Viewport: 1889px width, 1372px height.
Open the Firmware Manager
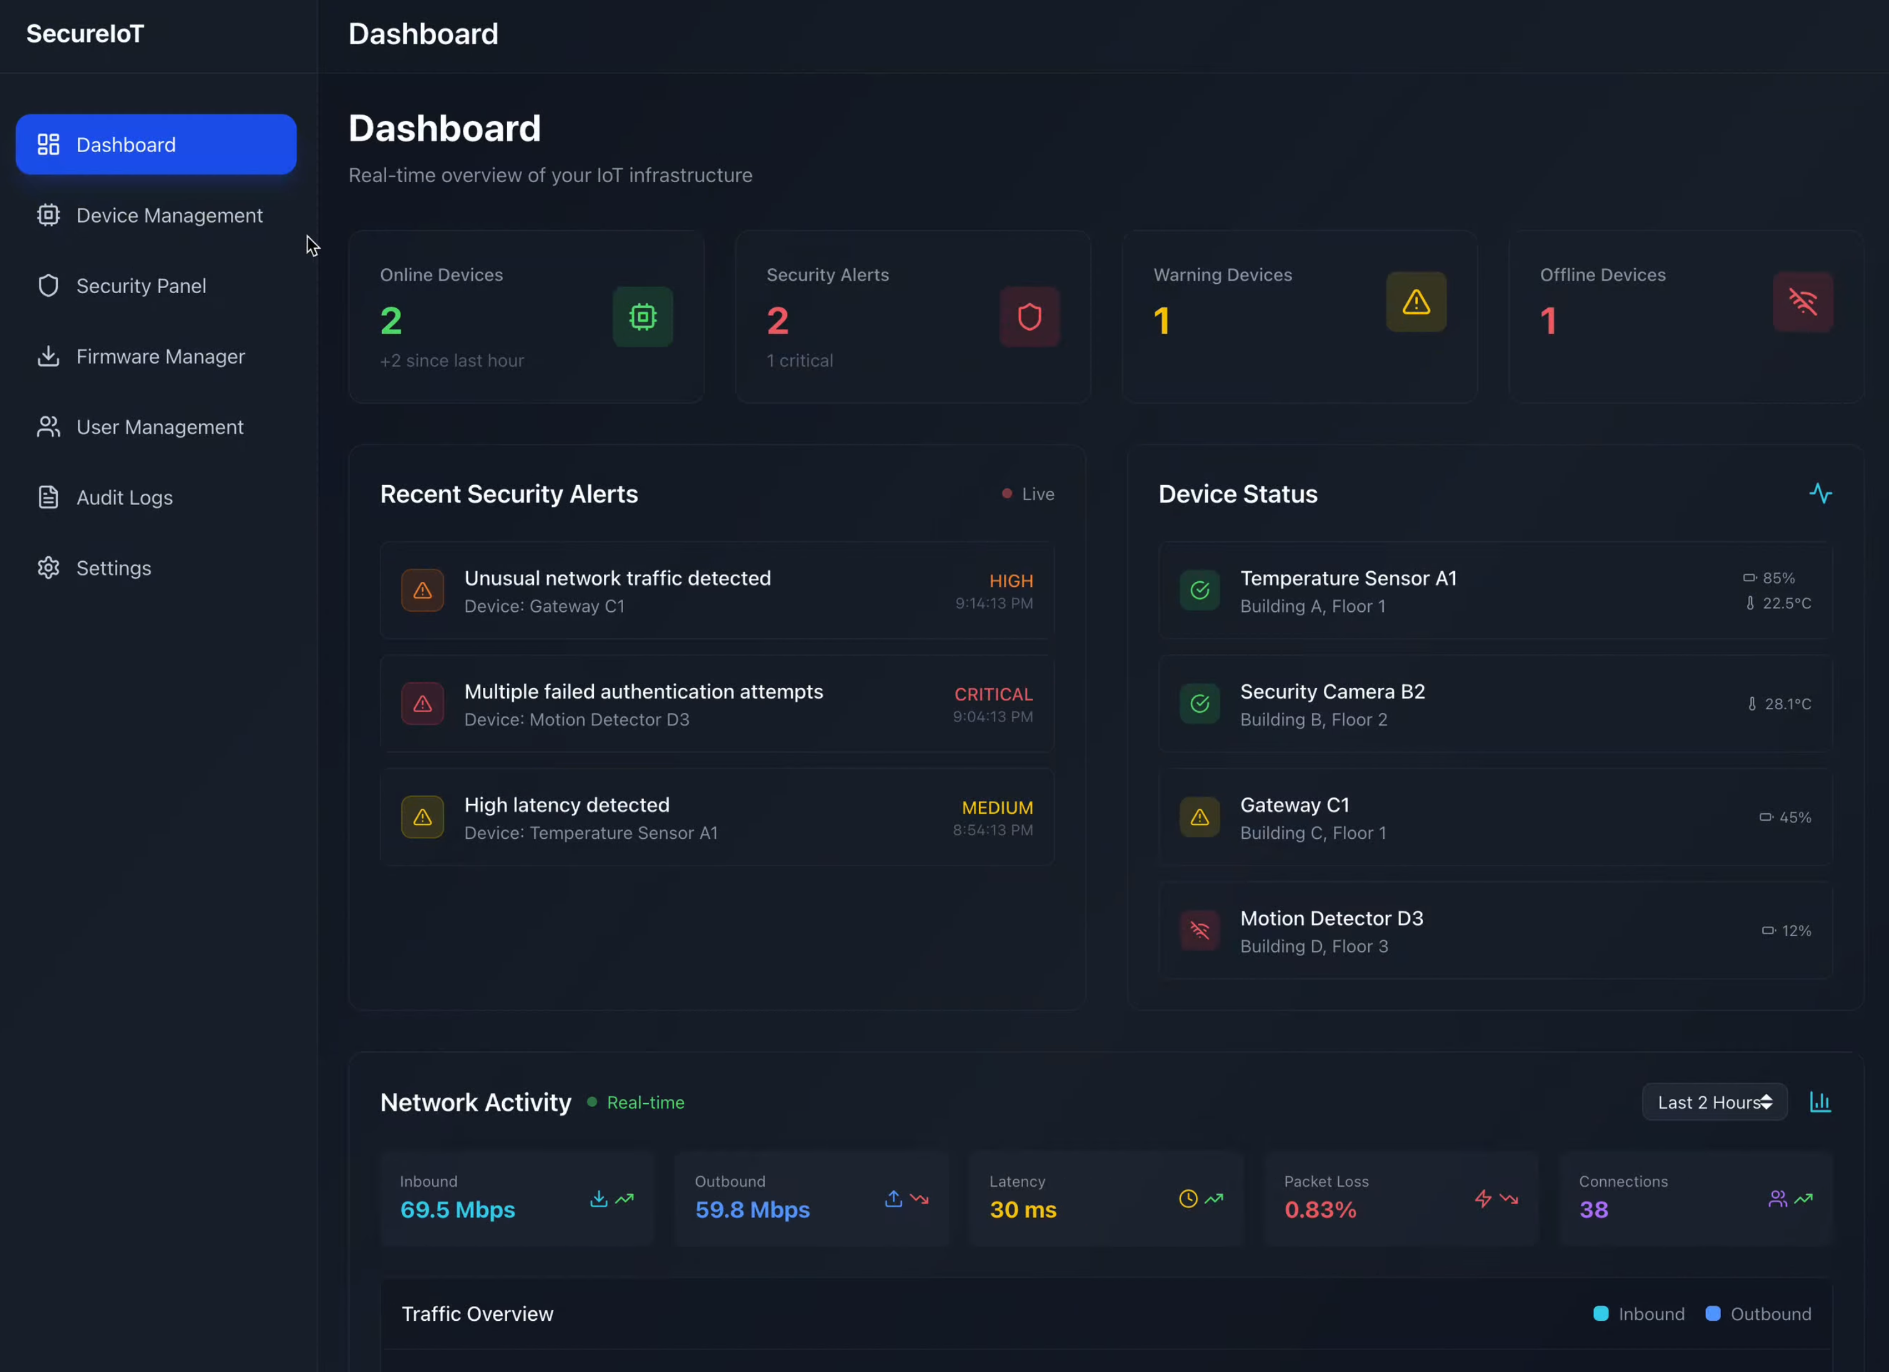pos(155,356)
